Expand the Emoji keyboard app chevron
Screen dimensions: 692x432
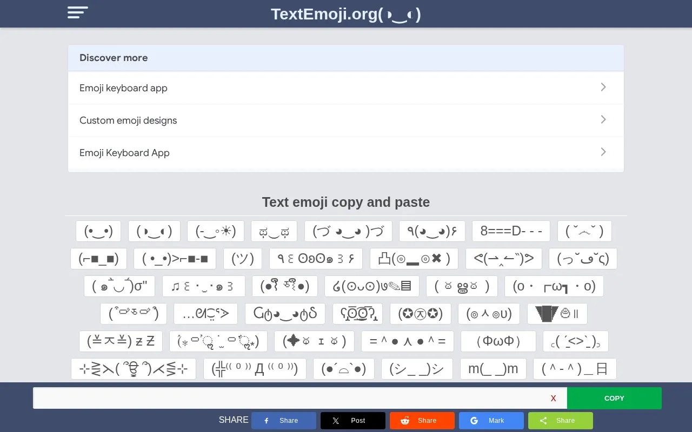603,87
